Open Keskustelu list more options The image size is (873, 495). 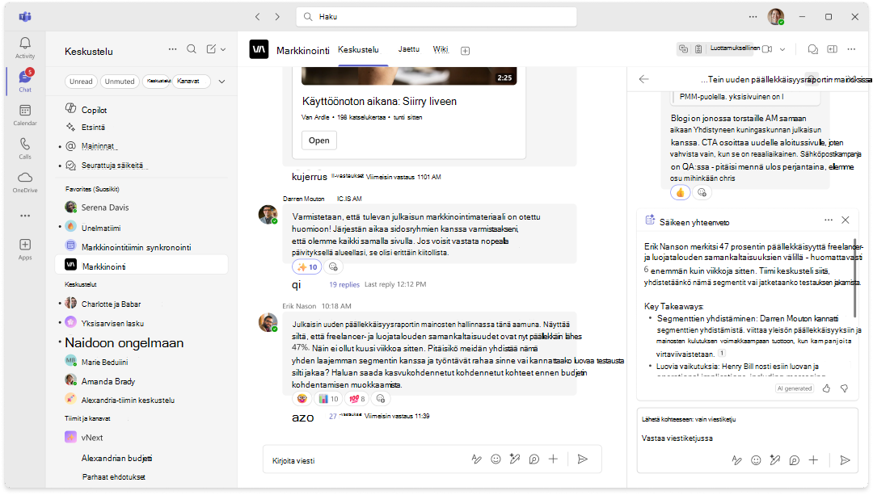173,49
